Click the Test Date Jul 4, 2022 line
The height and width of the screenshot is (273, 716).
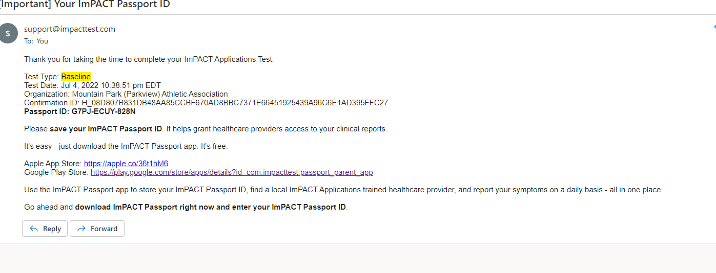pos(92,85)
